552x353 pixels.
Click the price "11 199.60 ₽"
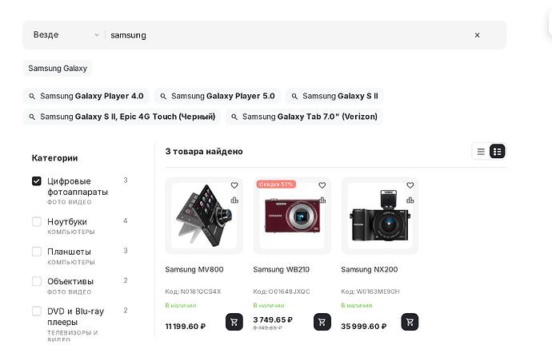tap(186, 327)
